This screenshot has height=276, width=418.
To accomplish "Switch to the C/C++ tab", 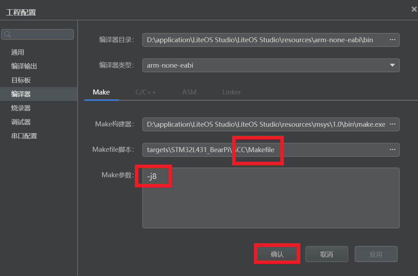I will [x=146, y=92].
